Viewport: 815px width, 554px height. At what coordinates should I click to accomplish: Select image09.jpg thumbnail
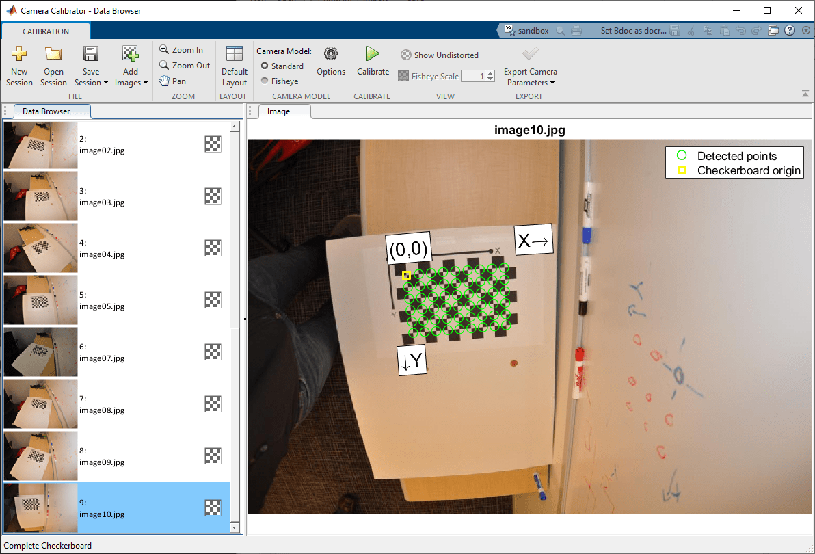click(40, 456)
